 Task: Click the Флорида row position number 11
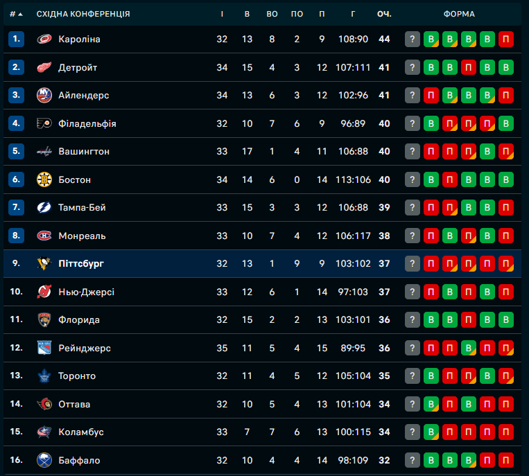(x=17, y=319)
